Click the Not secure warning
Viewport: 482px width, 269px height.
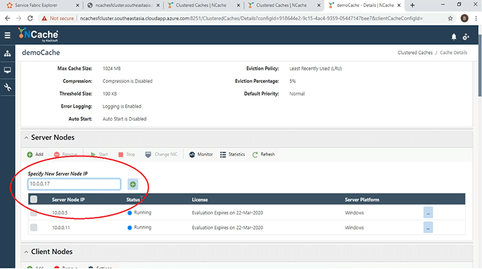point(58,19)
